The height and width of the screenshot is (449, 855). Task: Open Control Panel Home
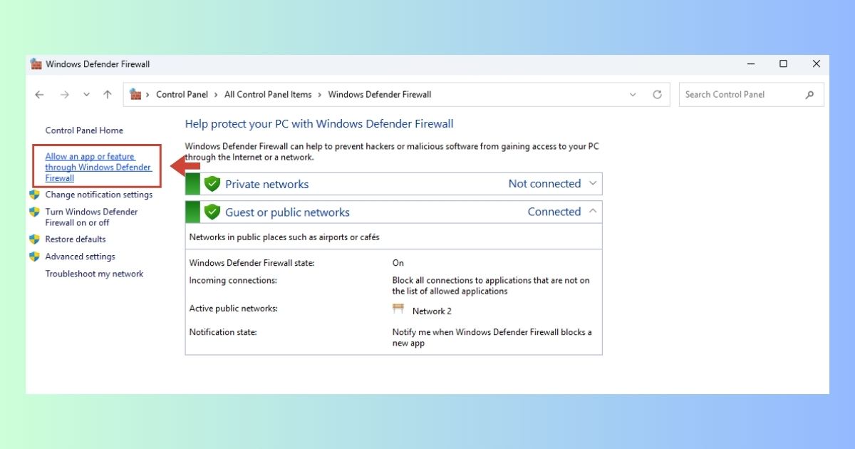[x=84, y=130]
